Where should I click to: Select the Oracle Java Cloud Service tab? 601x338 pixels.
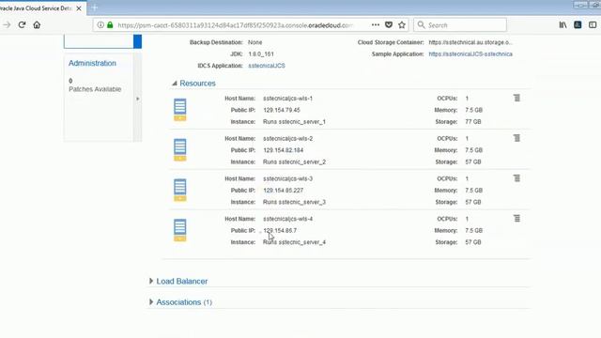pyautogui.click(x=39, y=8)
